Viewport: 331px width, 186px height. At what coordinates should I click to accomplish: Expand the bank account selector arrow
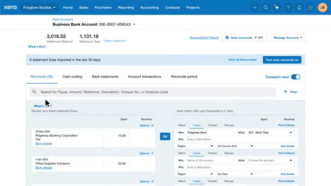coord(134,24)
